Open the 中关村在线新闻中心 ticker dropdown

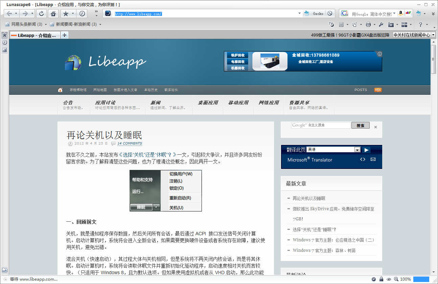(x=433, y=35)
